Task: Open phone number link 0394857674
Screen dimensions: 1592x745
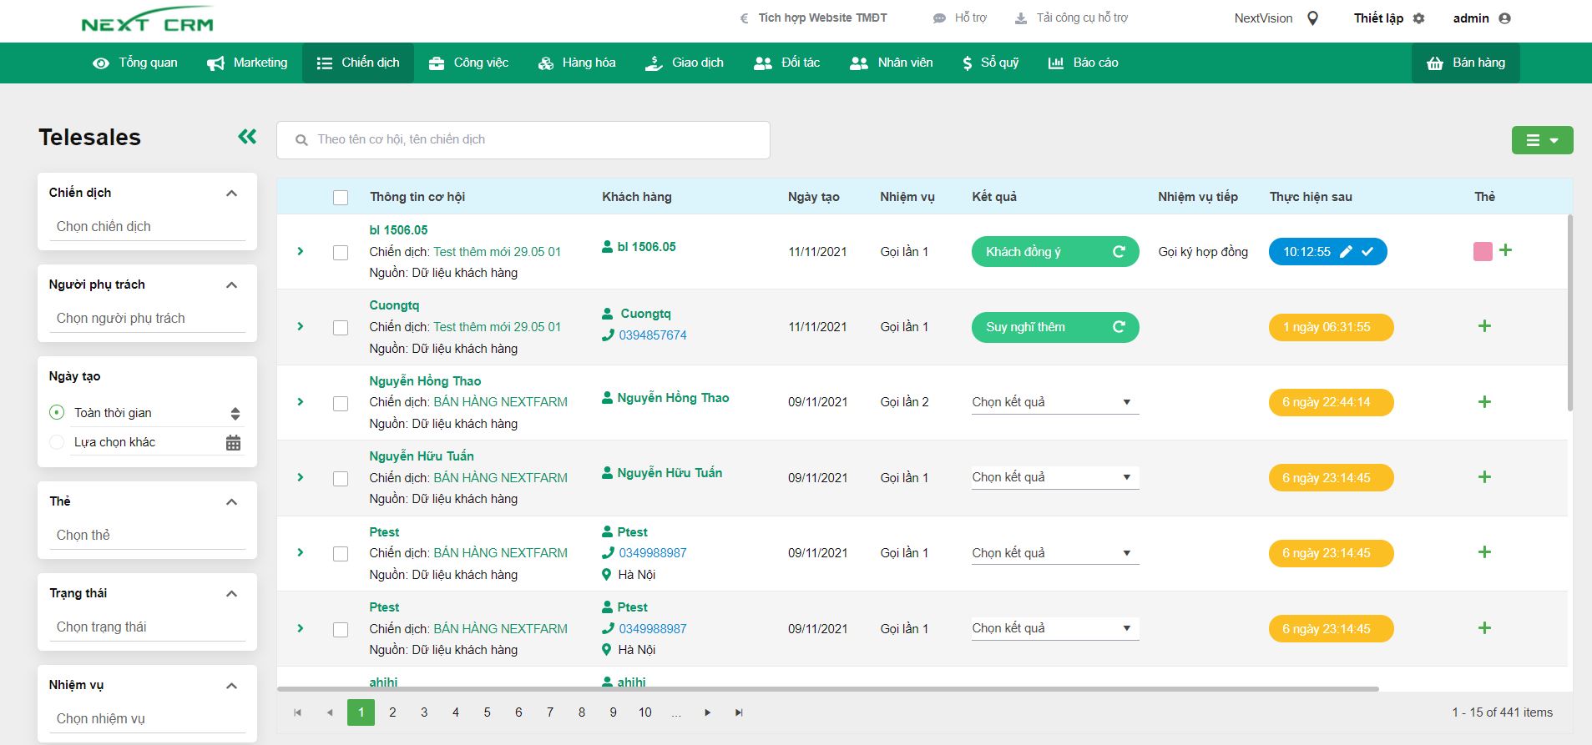Action: pos(652,335)
